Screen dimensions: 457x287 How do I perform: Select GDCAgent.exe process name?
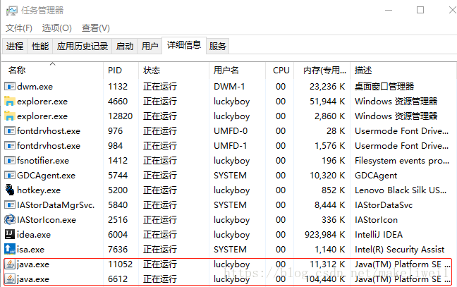tap(46, 176)
